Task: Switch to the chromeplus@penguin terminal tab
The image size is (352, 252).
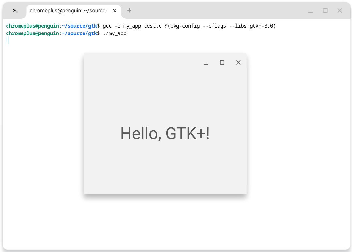Action: coord(68,11)
